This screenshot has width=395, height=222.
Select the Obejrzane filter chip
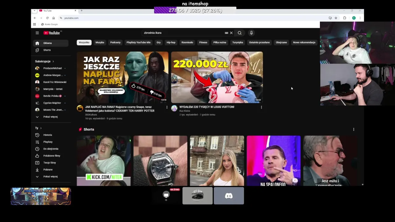pos(281,43)
